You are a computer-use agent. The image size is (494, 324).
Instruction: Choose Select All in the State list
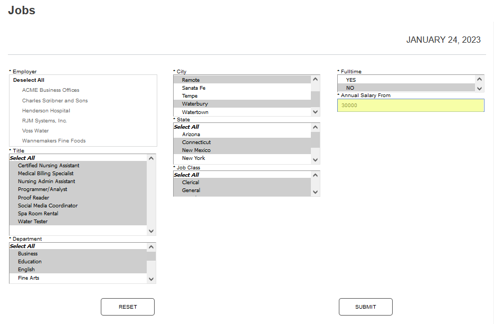186,127
